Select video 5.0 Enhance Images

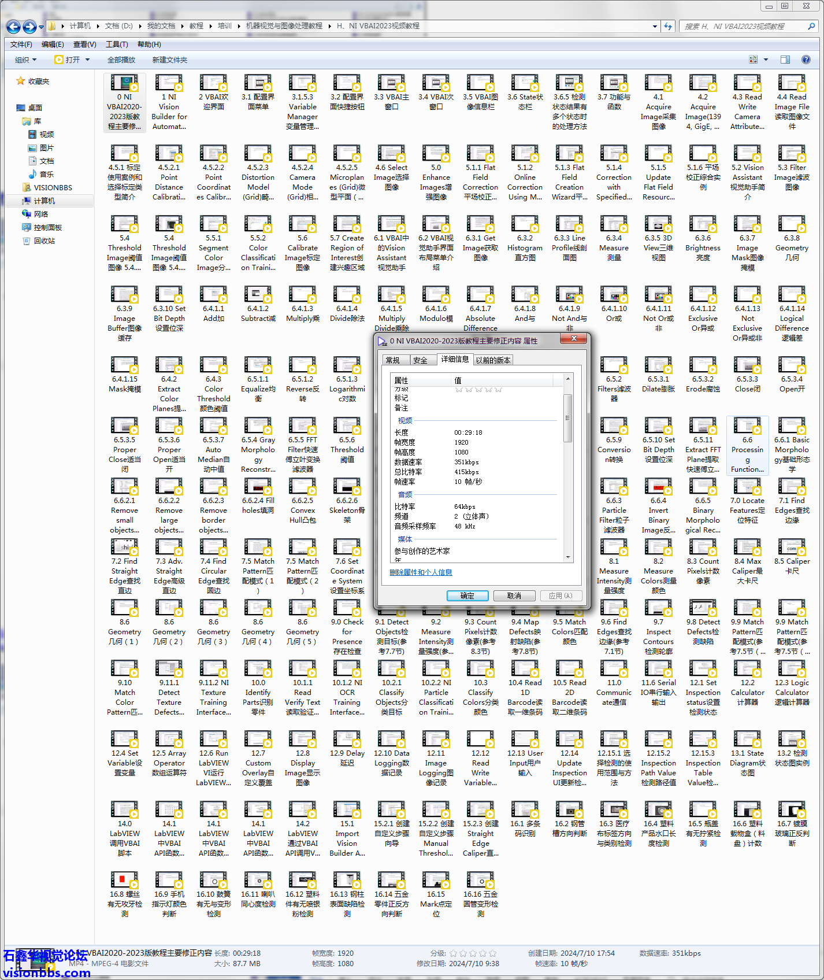[436, 173]
